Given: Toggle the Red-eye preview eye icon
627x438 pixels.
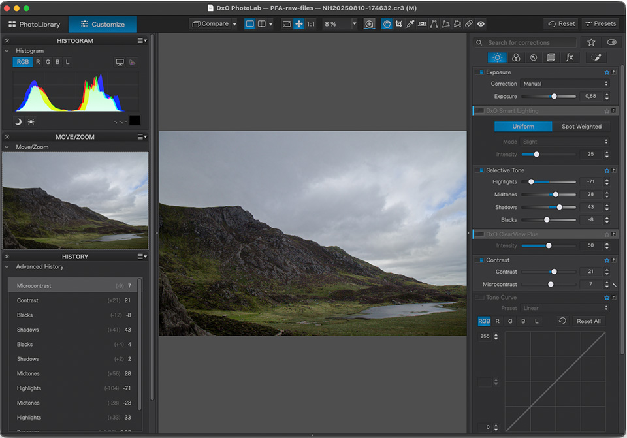Looking at the screenshot, I should point(481,24).
